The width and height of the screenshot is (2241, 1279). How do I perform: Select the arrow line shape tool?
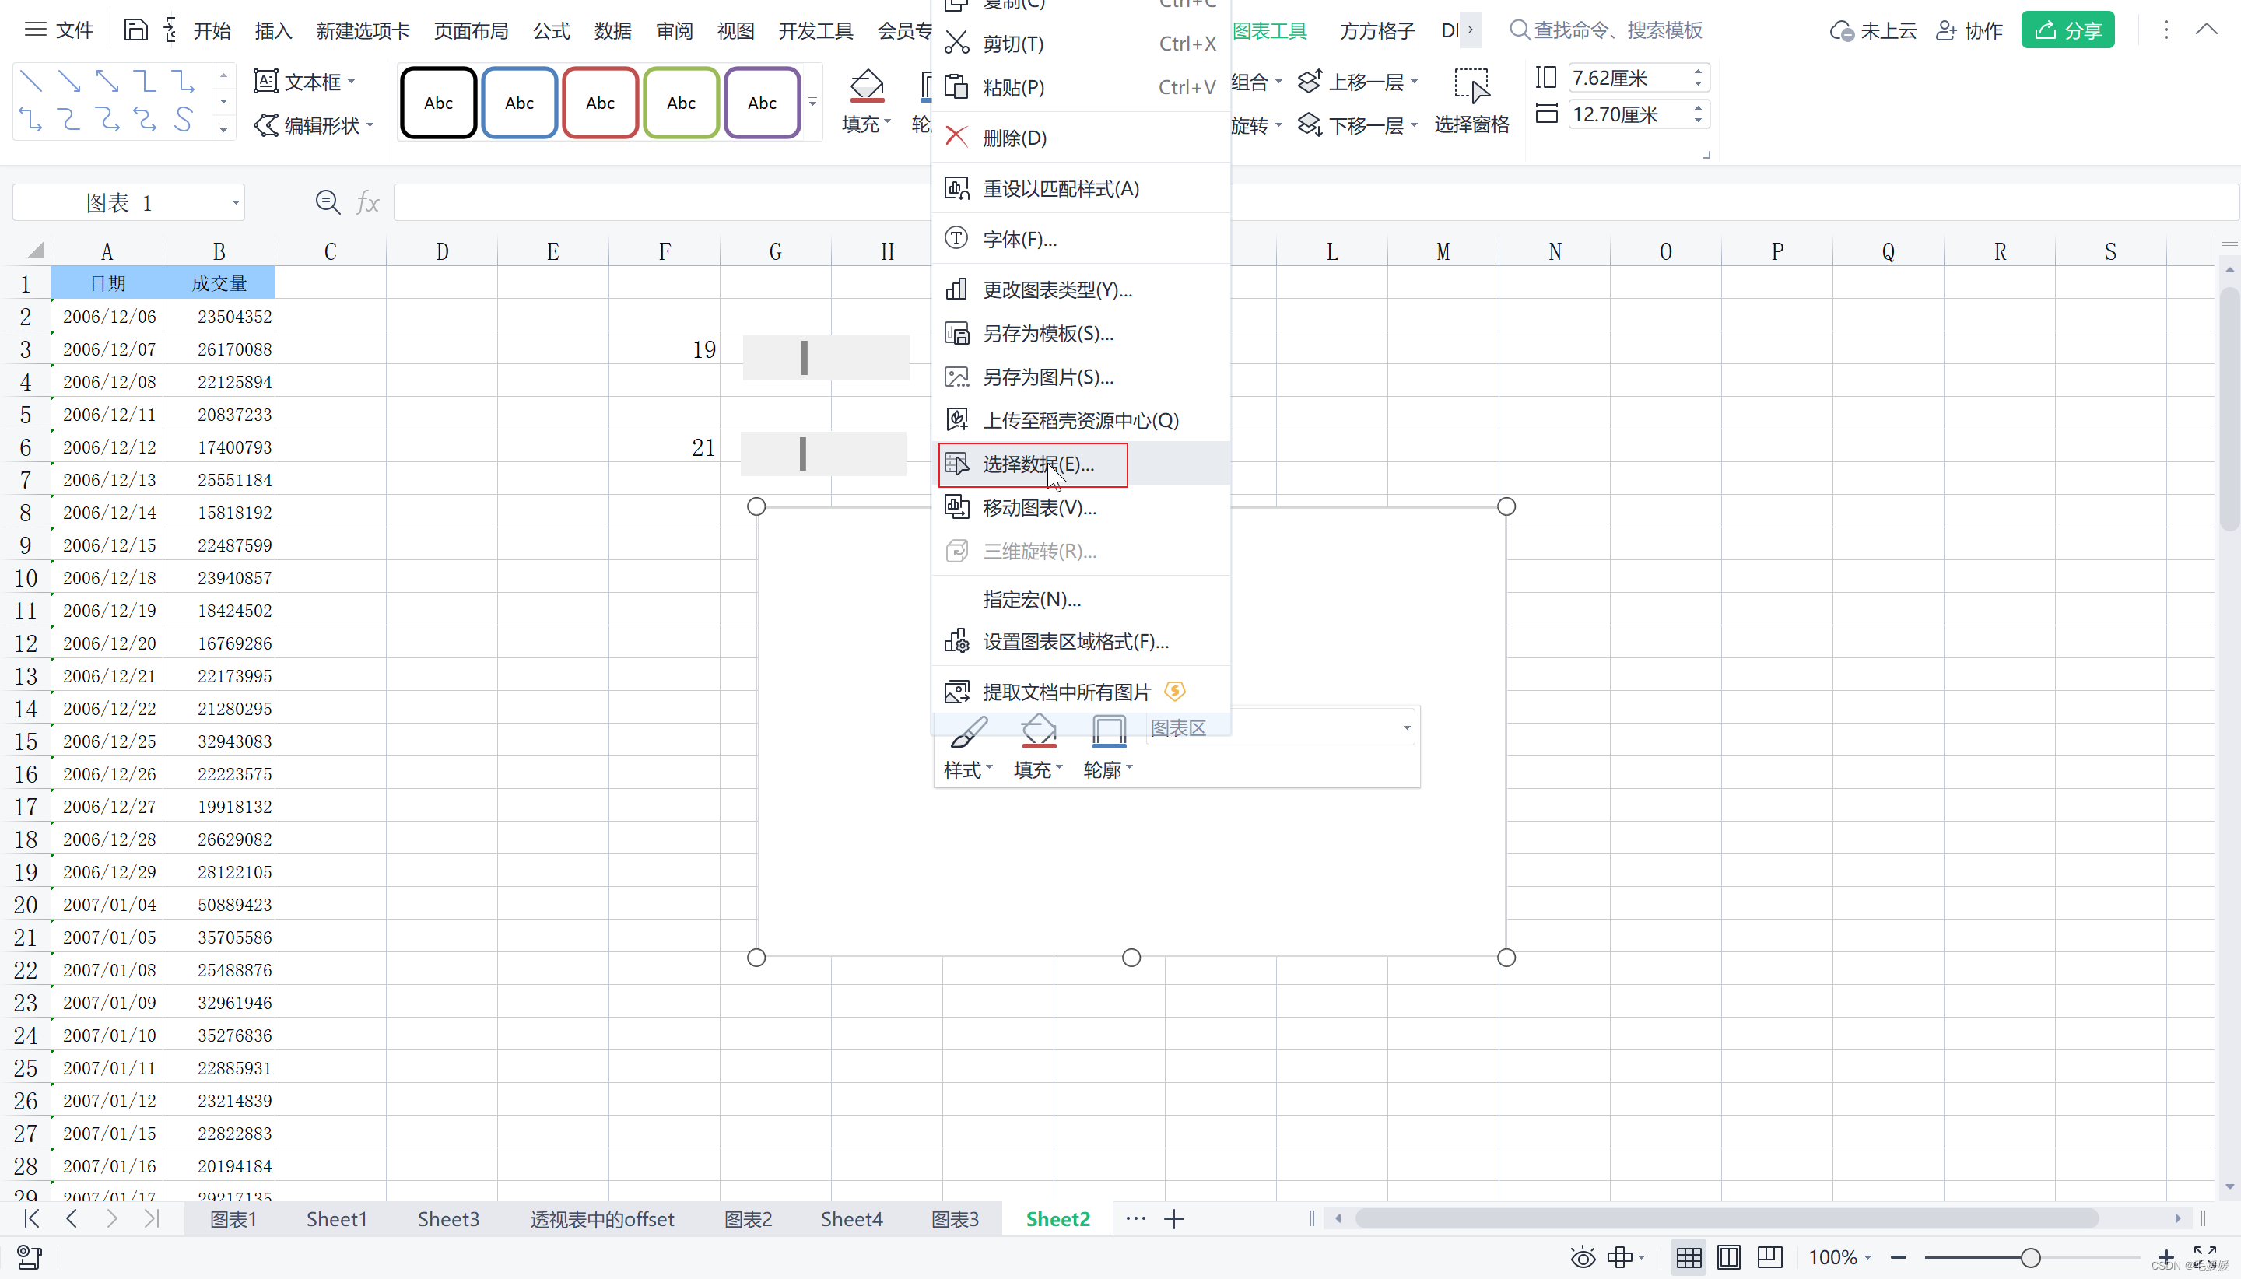pos(68,82)
